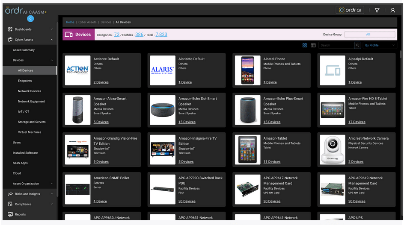Click the Cyber Assets breadcrumb
This screenshot has height=225, width=407.
coord(87,22)
